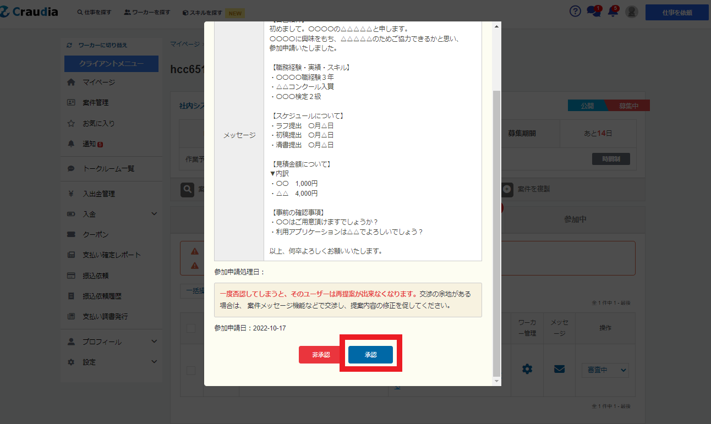Tick the table header select-all checkbox
This screenshot has width=711, height=424.
[x=191, y=328]
